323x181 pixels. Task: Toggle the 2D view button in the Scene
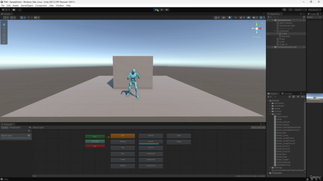(x=224, y=18)
